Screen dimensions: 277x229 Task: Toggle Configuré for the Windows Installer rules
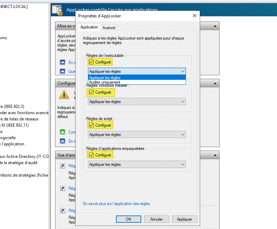pyautogui.click(x=91, y=92)
